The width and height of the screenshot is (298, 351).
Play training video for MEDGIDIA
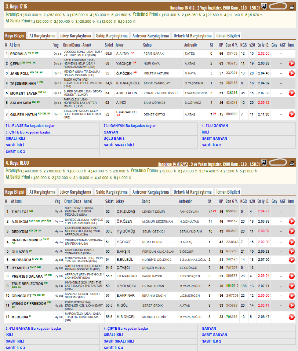coord(291,317)
